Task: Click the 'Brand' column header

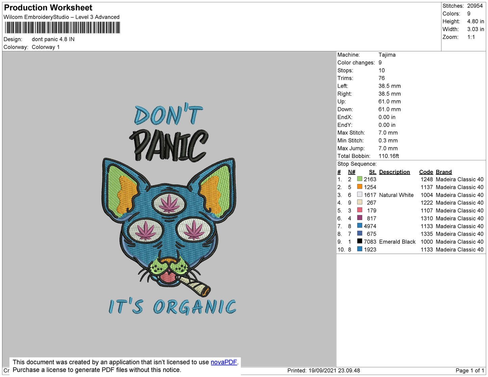Action: click(444, 172)
